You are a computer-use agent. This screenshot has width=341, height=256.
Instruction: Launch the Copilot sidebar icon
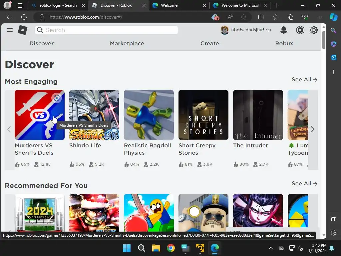[333, 17]
